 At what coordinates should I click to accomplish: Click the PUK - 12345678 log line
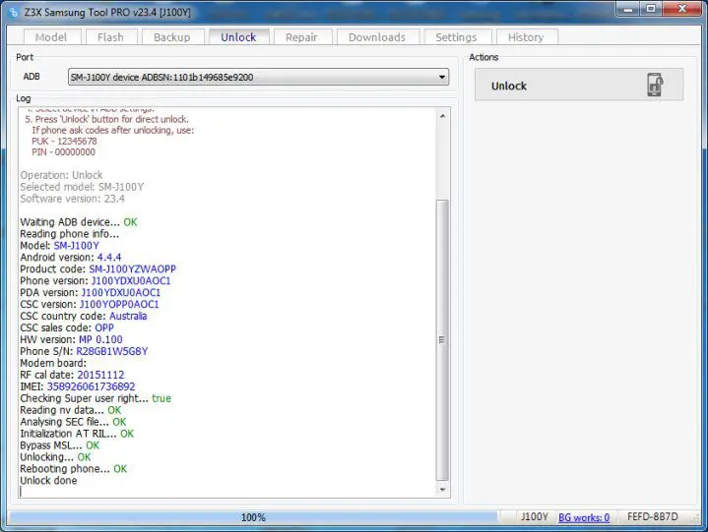(64, 142)
